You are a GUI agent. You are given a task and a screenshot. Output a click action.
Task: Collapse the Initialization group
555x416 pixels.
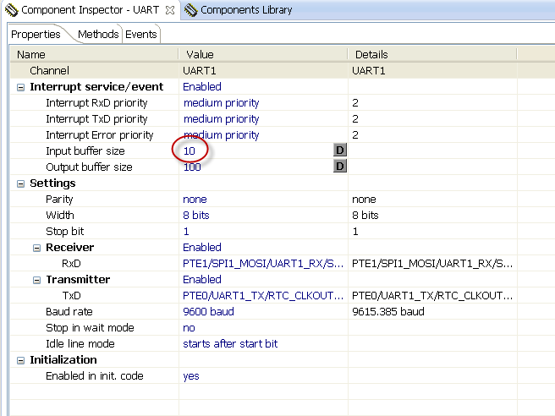tap(20, 360)
